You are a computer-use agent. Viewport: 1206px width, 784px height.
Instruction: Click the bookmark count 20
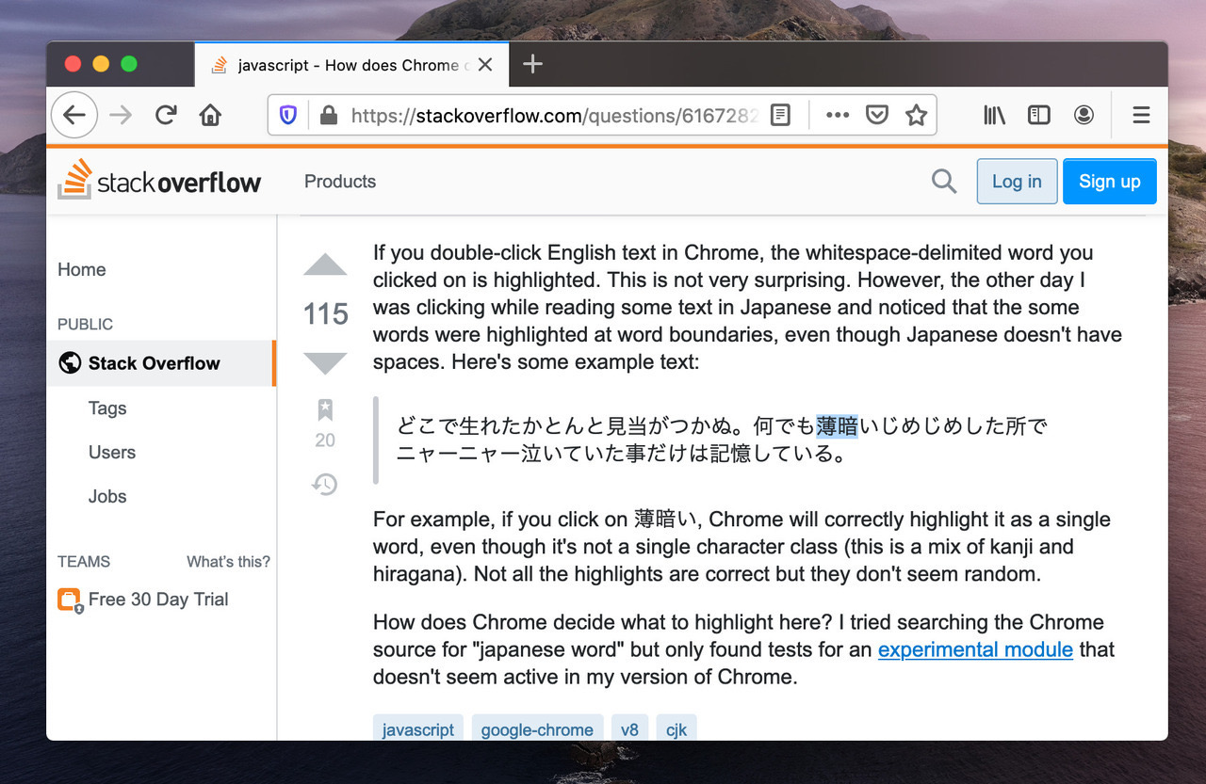tap(325, 440)
